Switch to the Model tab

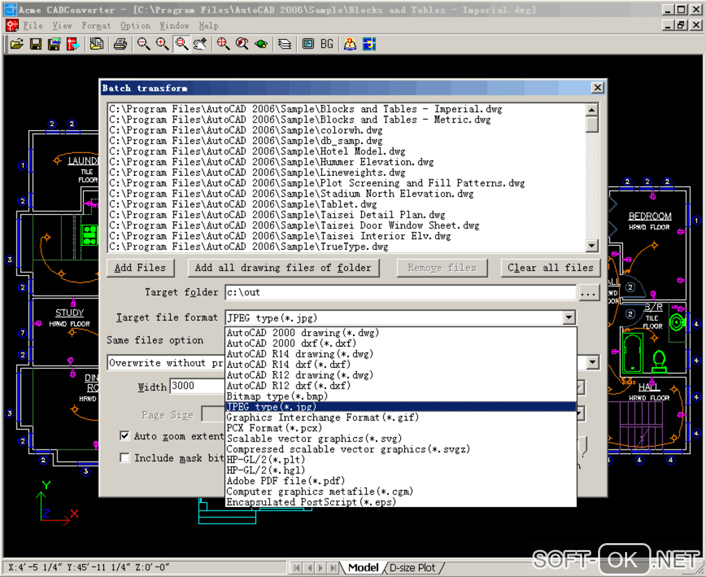[363, 567]
